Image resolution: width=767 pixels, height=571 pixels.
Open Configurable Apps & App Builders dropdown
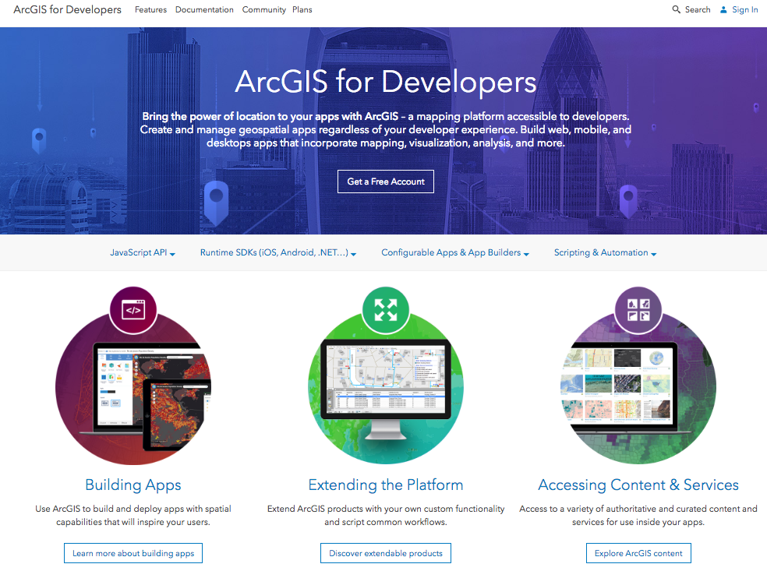pyautogui.click(x=455, y=252)
